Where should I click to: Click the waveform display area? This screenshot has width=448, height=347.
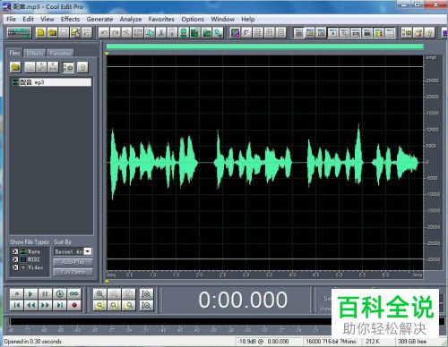click(x=265, y=163)
